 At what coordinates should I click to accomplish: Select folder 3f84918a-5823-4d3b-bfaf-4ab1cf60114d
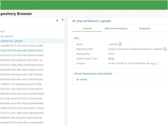[21, 60]
